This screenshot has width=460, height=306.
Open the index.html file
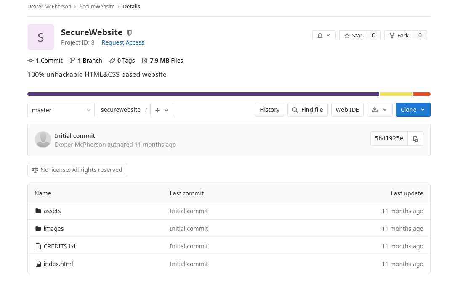coord(58,264)
